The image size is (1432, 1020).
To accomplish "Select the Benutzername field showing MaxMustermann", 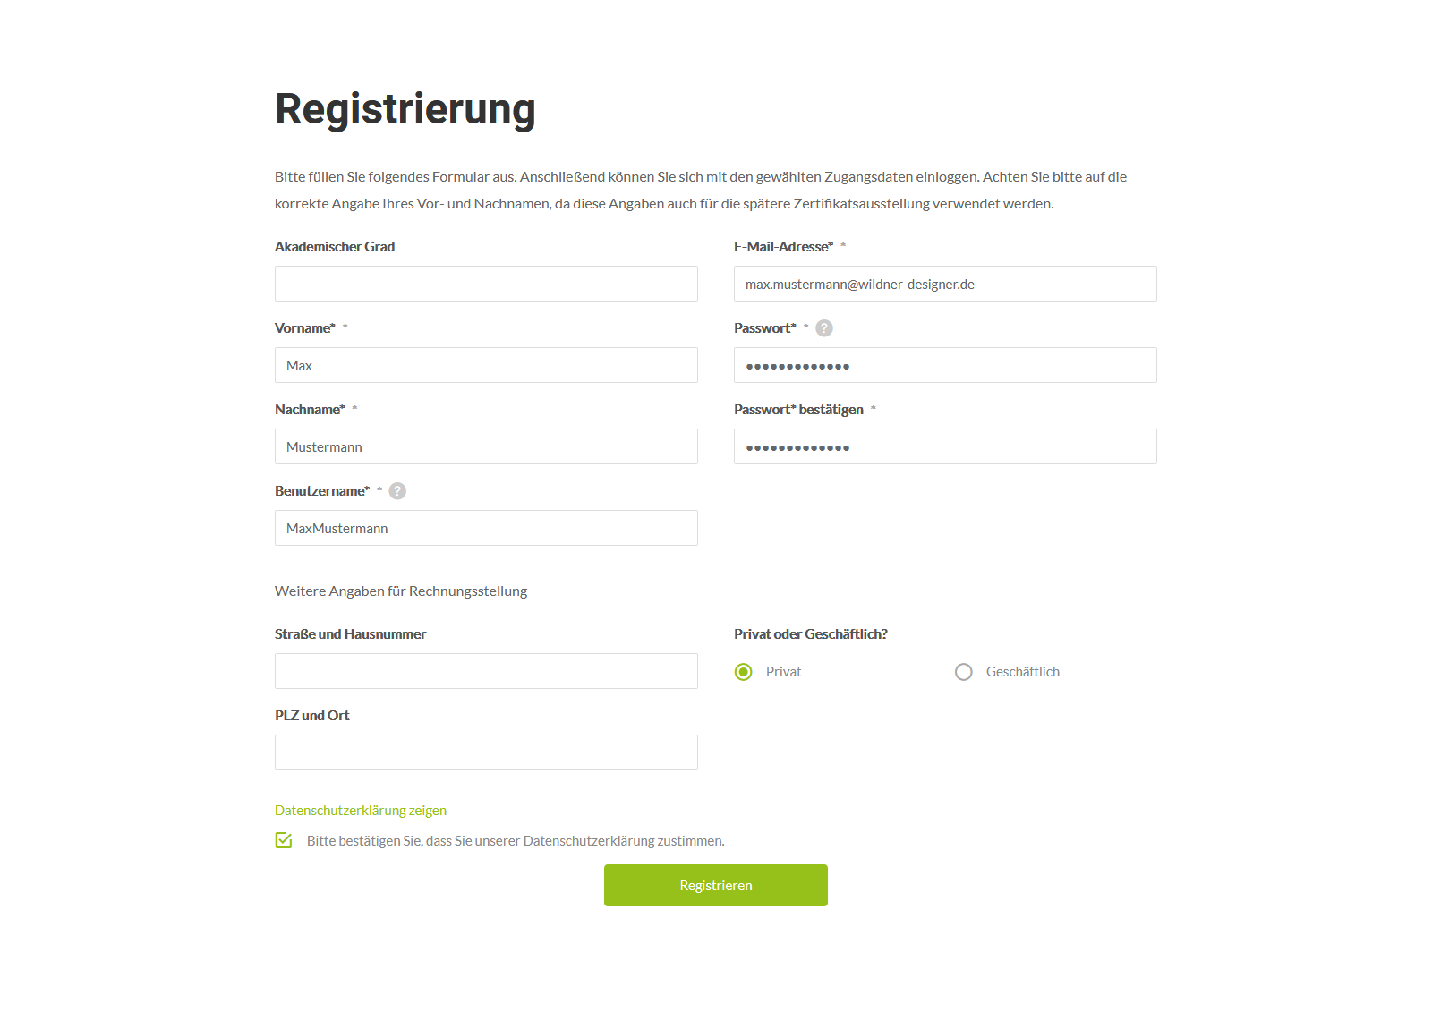I will (486, 528).
